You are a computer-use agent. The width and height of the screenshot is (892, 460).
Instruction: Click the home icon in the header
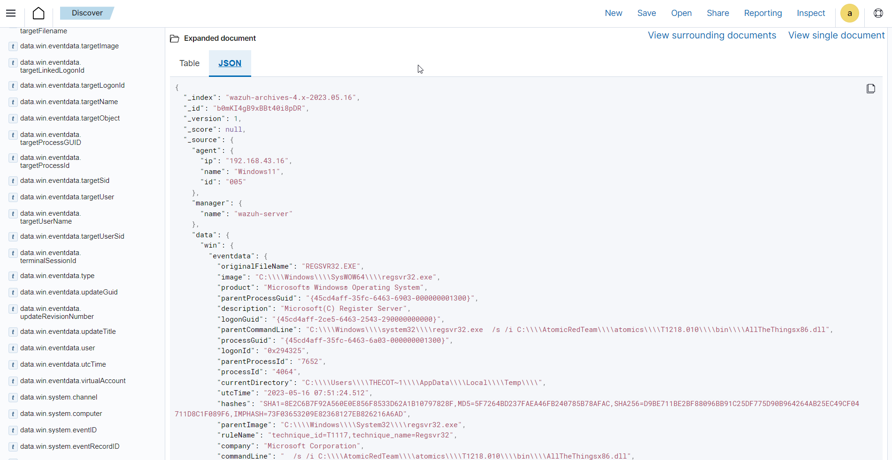pos(38,13)
